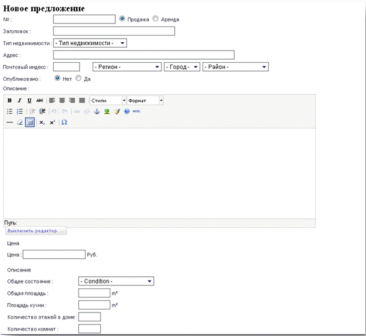Open the Тип недвижимости dropdown

click(90, 43)
